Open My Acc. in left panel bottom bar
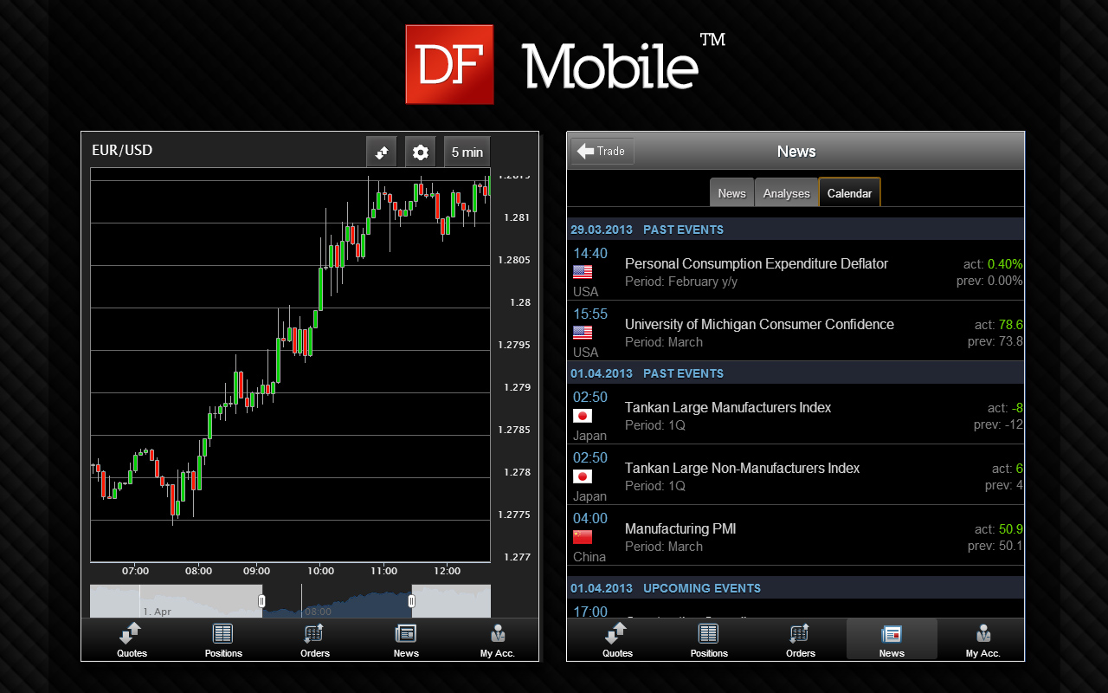Viewport: 1108px width, 693px height. coord(497,639)
